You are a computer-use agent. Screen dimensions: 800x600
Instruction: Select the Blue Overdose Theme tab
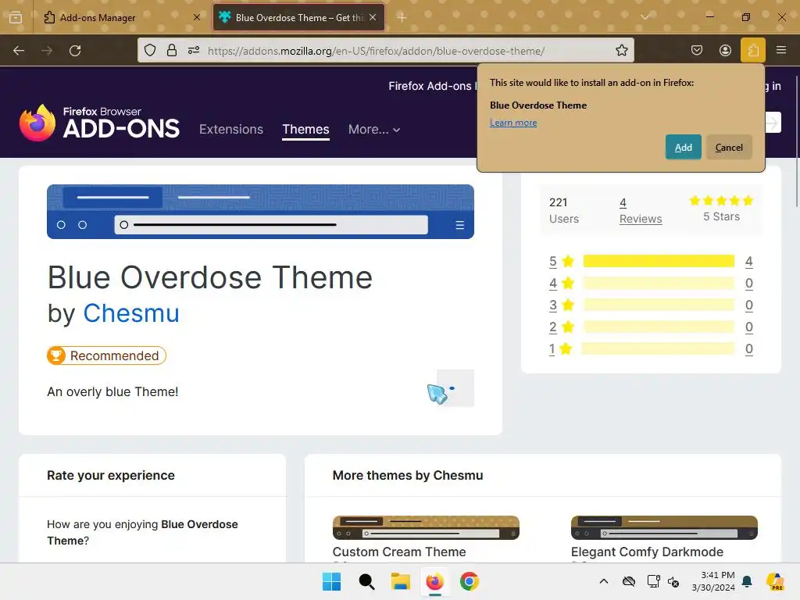pyautogui.click(x=298, y=18)
